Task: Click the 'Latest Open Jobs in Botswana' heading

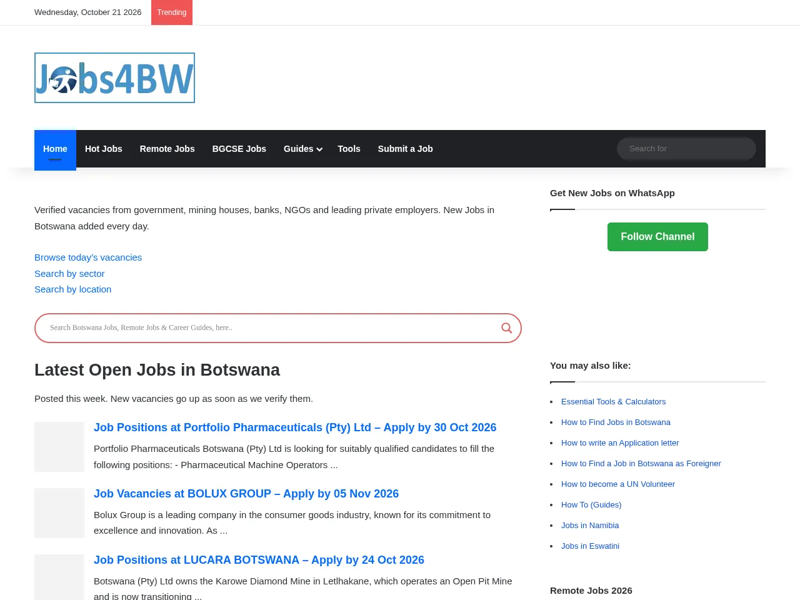Action: pos(157,370)
